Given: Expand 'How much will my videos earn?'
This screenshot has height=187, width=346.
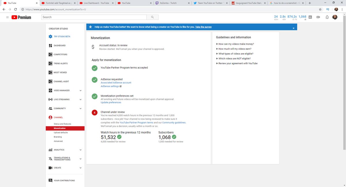Looking at the screenshot, I should tap(234, 49).
